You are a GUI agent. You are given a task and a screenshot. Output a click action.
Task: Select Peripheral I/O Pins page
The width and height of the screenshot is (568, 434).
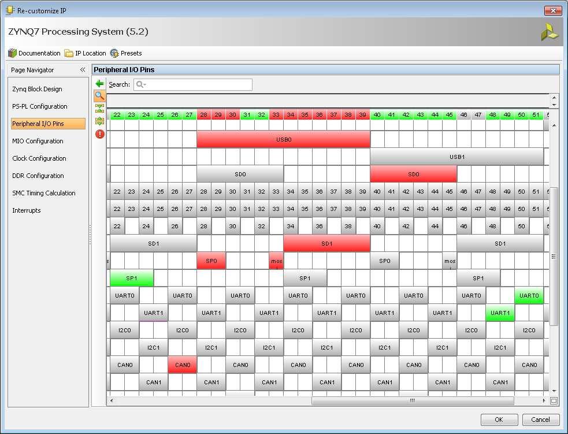(48, 124)
